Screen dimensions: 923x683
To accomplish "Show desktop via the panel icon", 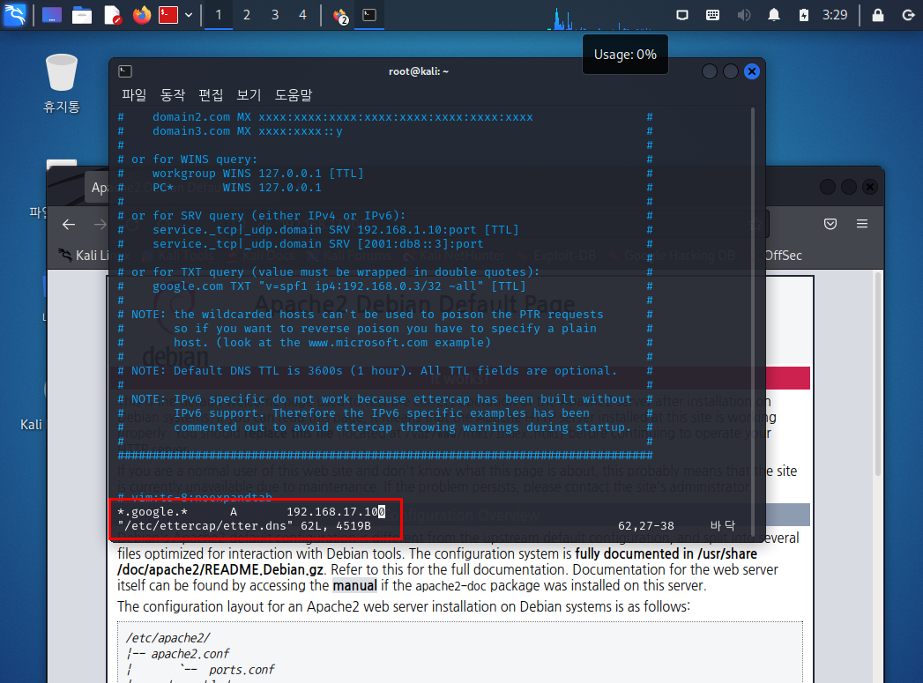I will (52, 15).
